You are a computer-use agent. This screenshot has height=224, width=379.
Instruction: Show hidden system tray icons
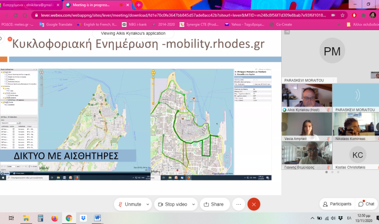312,218
